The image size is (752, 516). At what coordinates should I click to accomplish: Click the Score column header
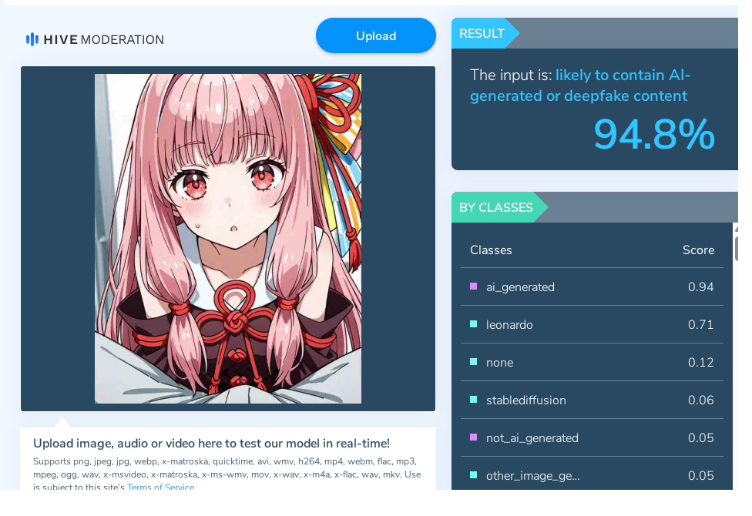(x=698, y=250)
